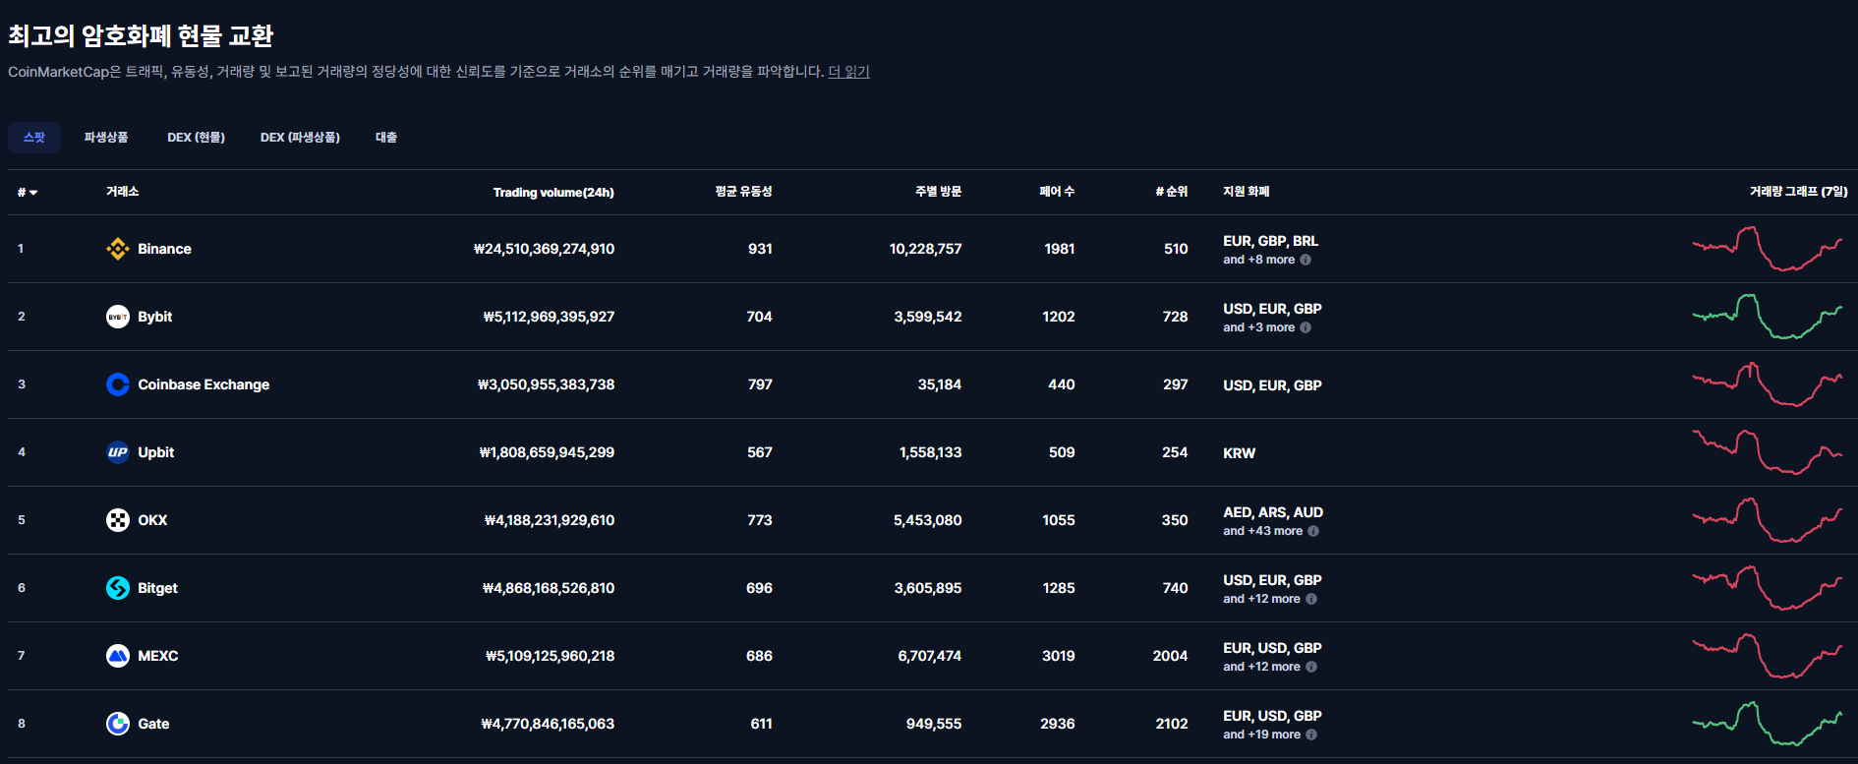Click the 최고의 암호화폐 현물 교환 heading
Image resolution: width=1858 pixels, height=764 pixels.
point(141,36)
